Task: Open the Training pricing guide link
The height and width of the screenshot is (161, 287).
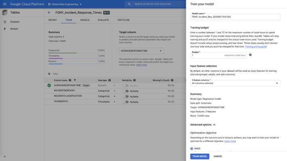Action: [256, 46]
